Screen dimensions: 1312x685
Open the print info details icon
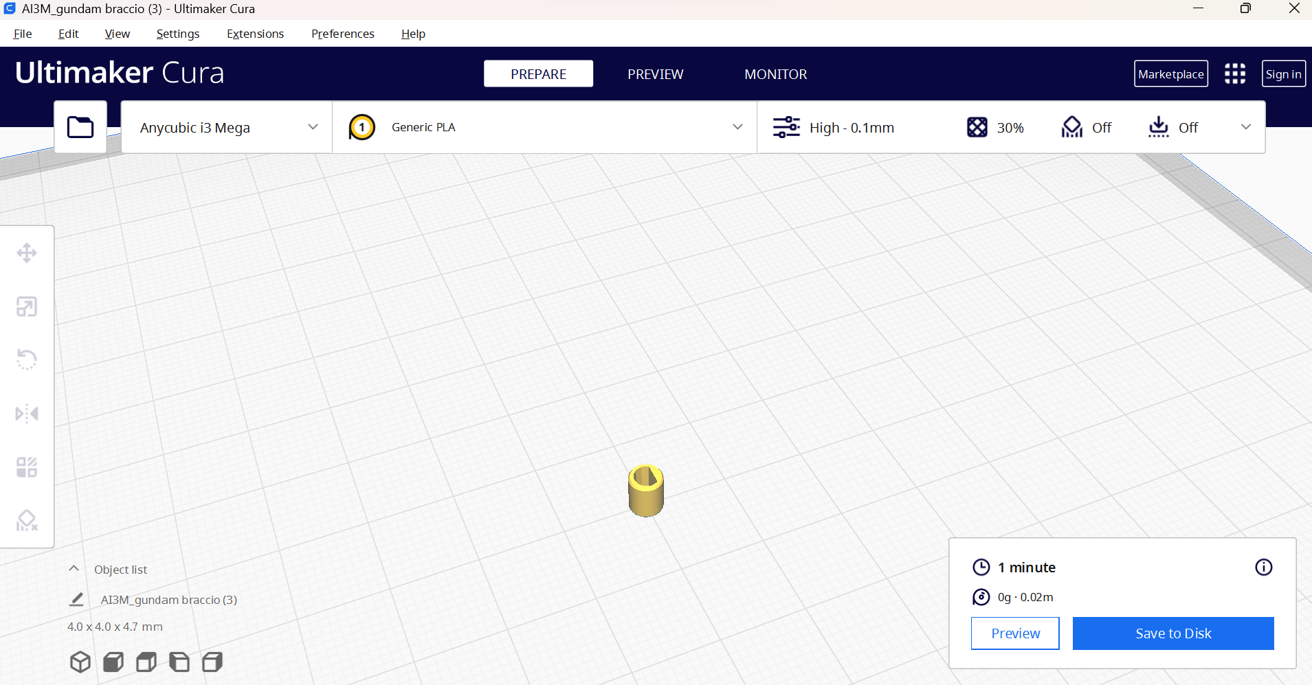coord(1263,567)
